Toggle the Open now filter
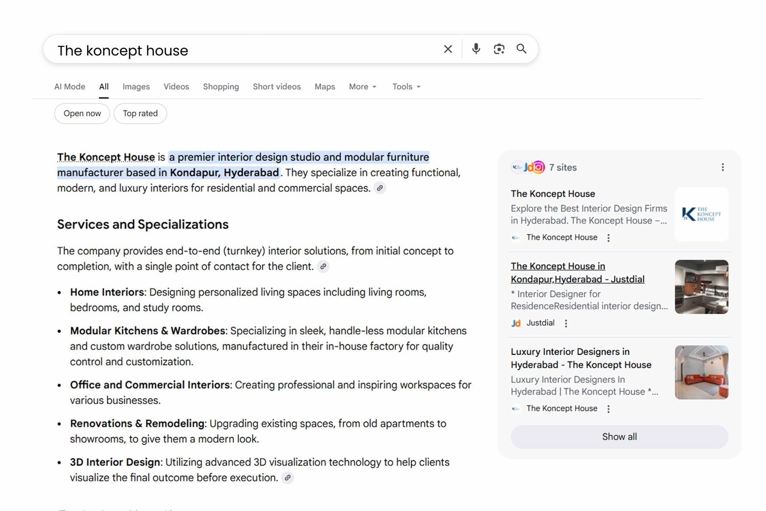 [x=82, y=114]
